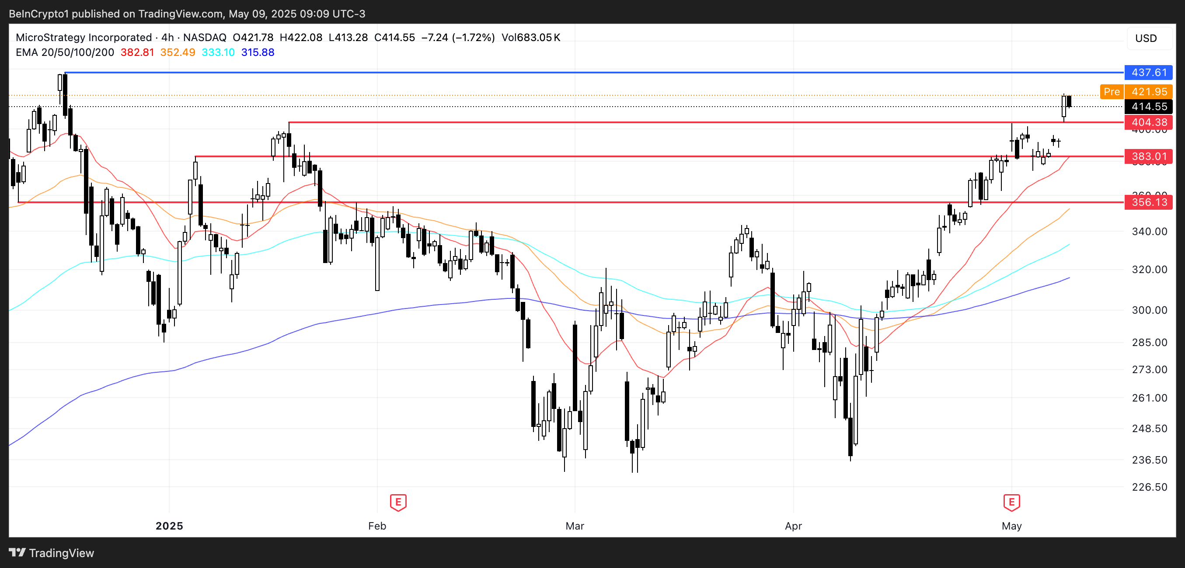Viewport: 1185px width, 568px height.
Task: Click the Mar label on time axis
Action: [x=575, y=526]
